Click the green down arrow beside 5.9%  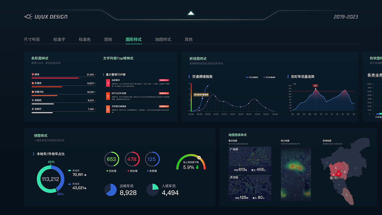pyautogui.click(x=197, y=168)
